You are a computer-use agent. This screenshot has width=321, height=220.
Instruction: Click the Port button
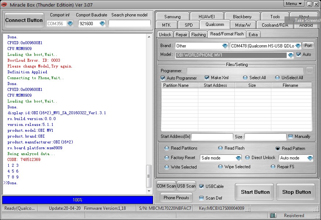click(x=308, y=46)
